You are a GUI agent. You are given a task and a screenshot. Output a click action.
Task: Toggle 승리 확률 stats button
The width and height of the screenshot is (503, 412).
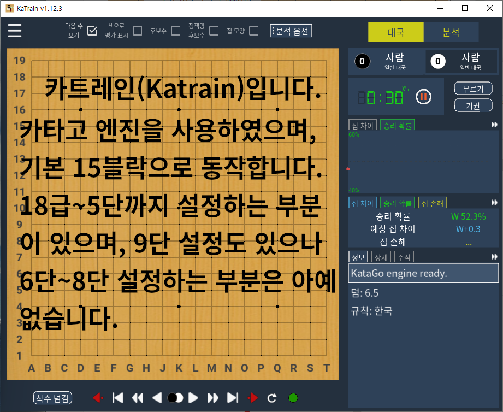pyautogui.click(x=398, y=203)
